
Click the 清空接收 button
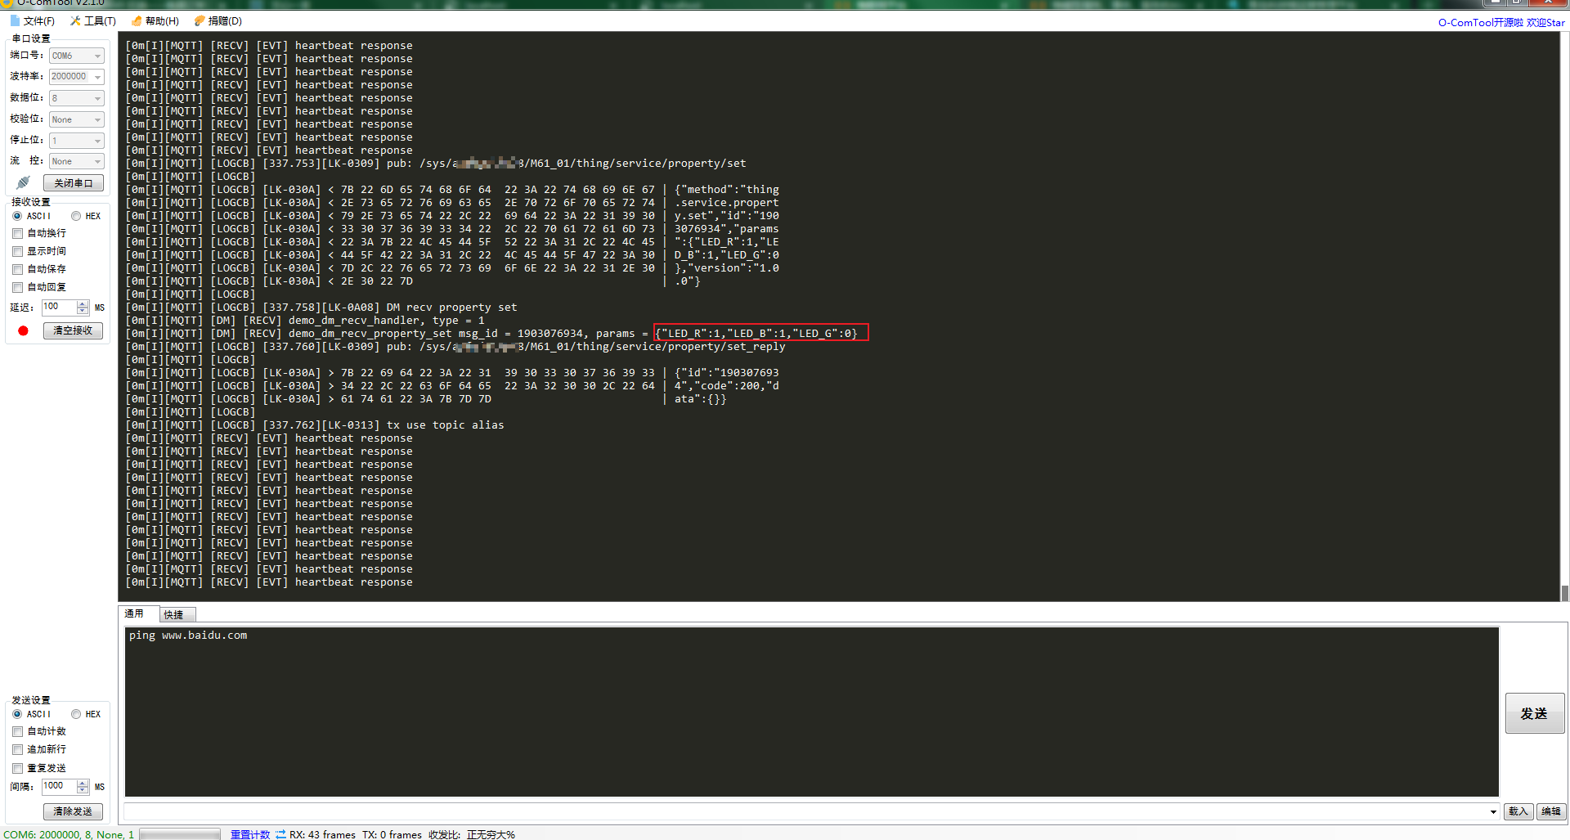(x=73, y=330)
